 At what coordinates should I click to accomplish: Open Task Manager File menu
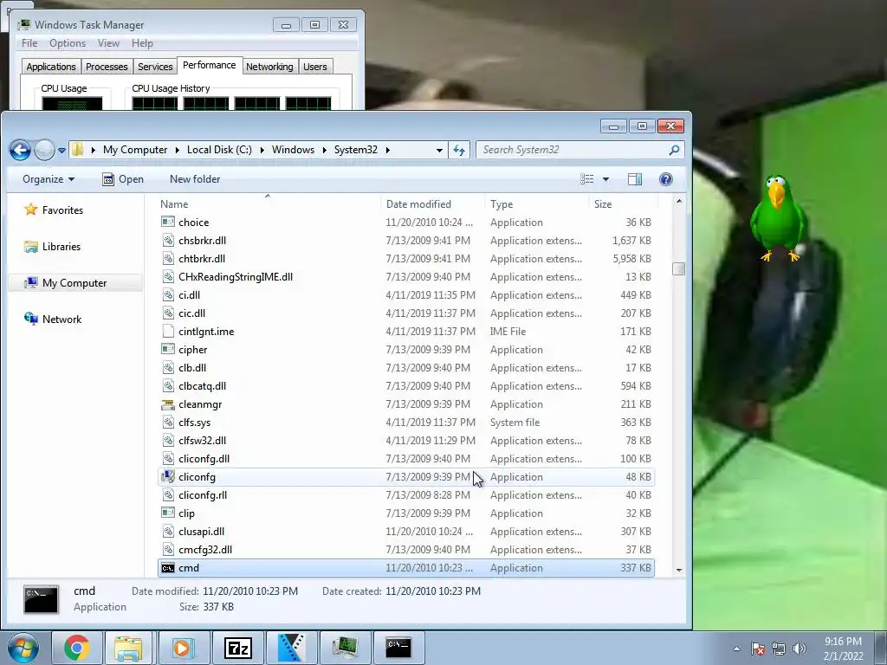(x=29, y=43)
